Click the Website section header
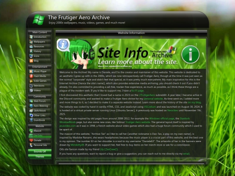Viewport: 235px width, 176px height. point(40,126)
